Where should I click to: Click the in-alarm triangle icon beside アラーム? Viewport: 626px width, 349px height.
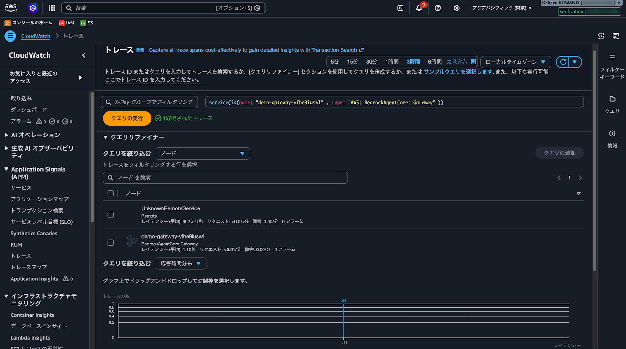coord(39,121)
